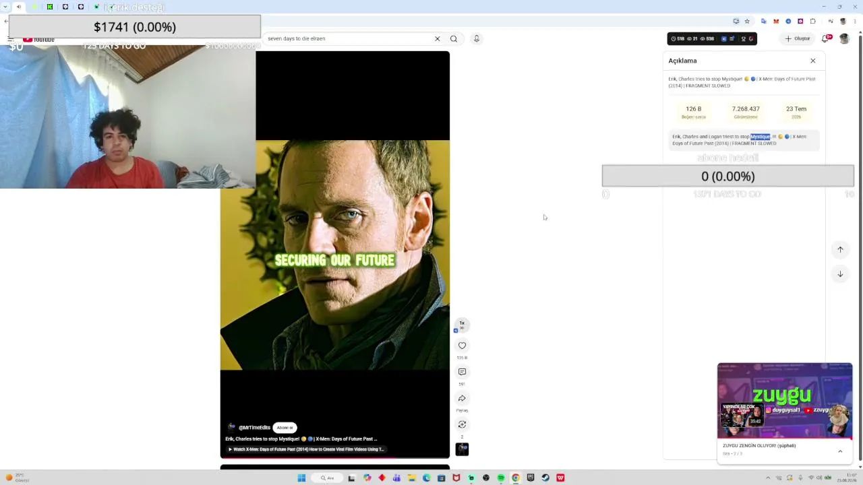
Task: Click the Oluştur create button
Action: (798, 38)
